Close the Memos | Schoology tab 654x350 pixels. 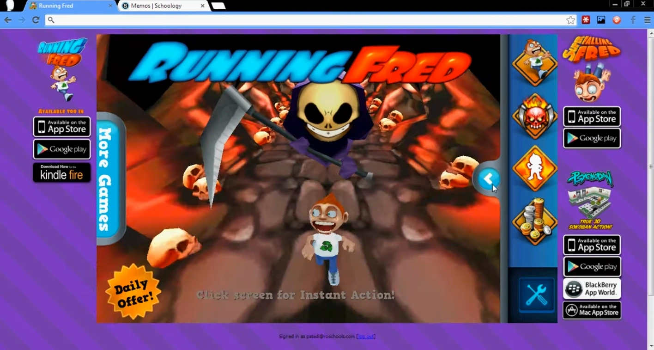pos(202,6)
